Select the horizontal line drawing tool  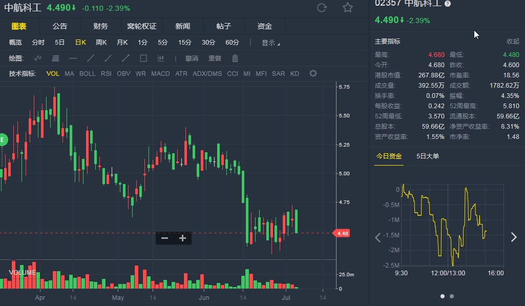pos(73,58)
